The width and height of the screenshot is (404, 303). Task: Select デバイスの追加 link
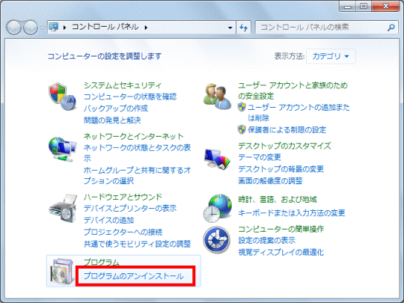108,220
